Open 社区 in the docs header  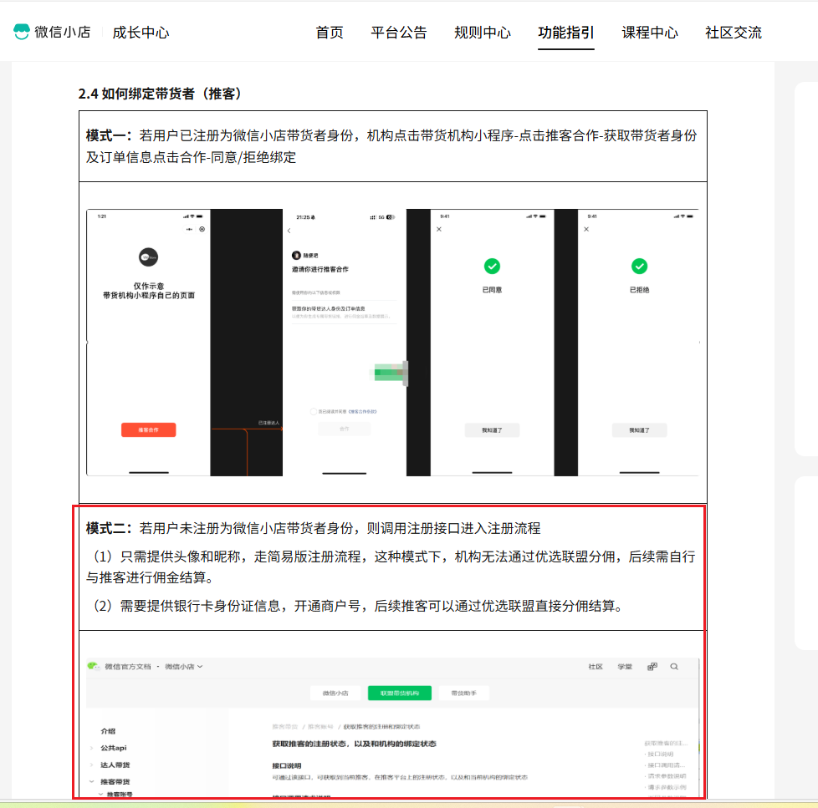[x=596, y=667]
